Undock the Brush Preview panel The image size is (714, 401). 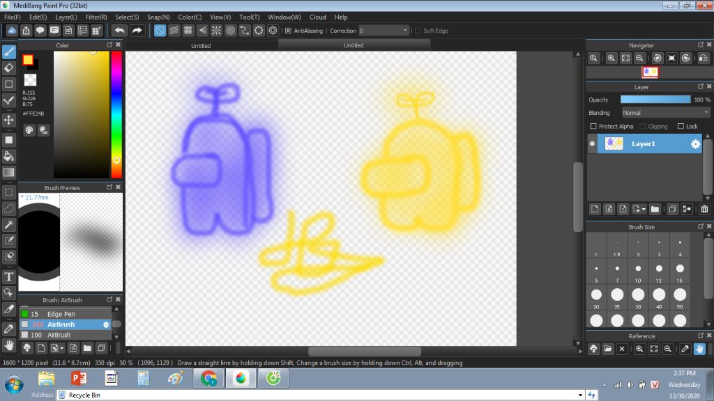point(109,187)
